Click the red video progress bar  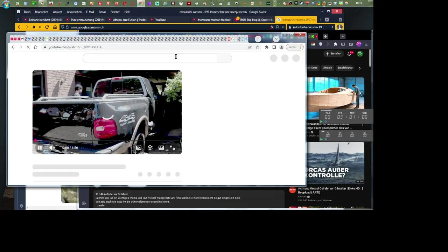(x=107, y=141)
